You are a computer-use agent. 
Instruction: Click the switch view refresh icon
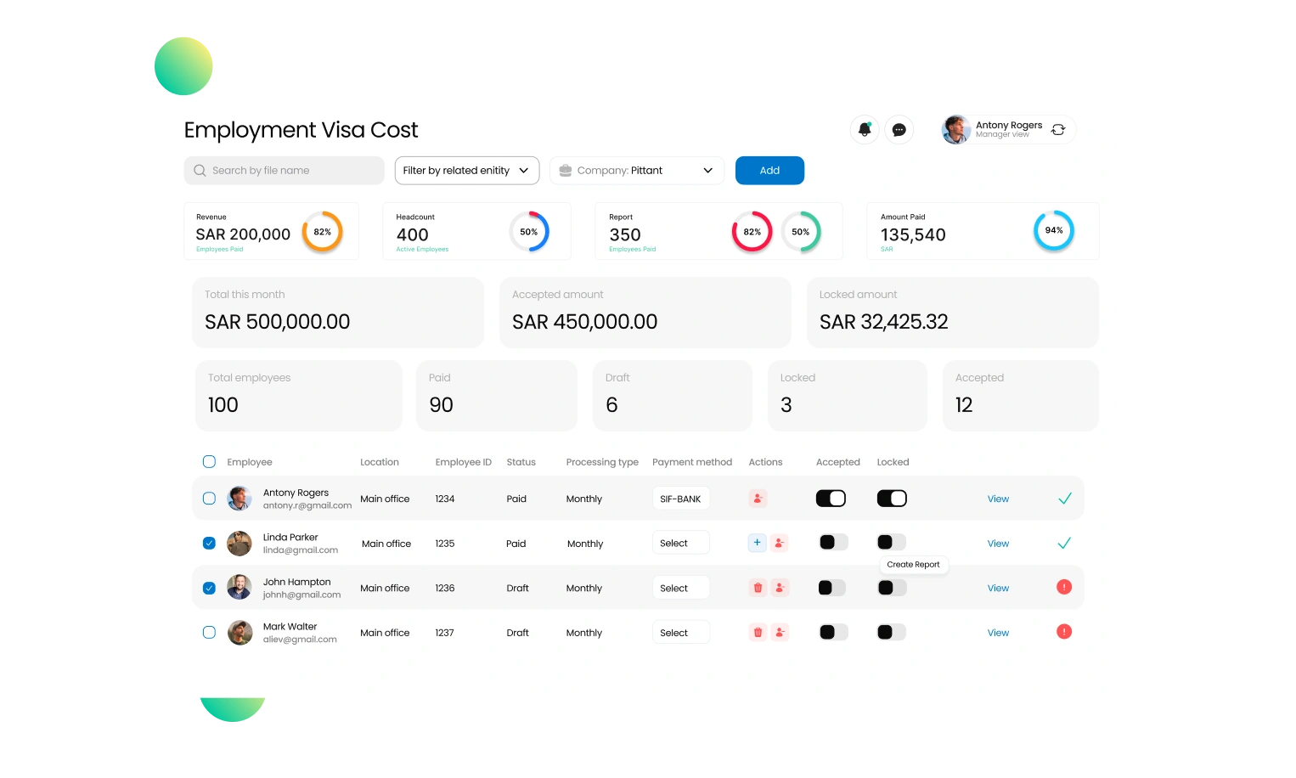(1058, 130)
